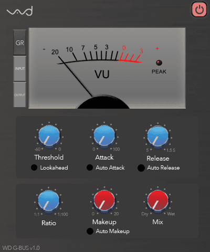This screenshot has width=210, height=252.
Task: Click the "Release" label
Action: [x=158, y=159]
